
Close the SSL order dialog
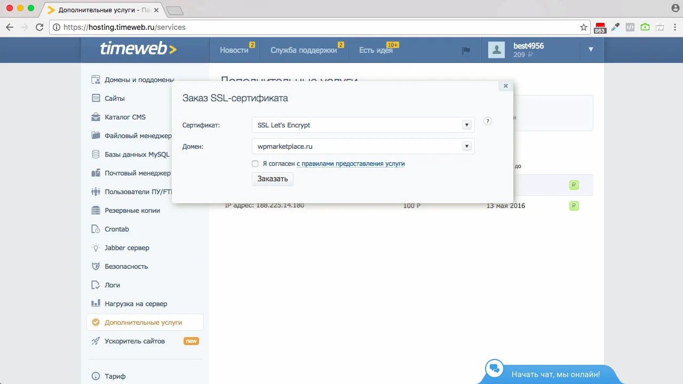point(506,86)
